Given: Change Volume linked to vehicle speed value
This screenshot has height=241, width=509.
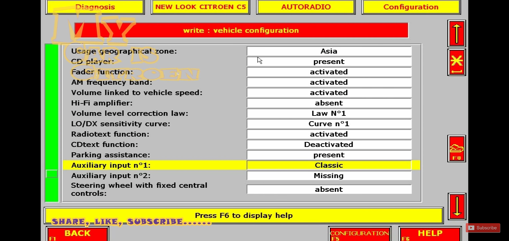Looking at the screenshot, I should 329,93.
